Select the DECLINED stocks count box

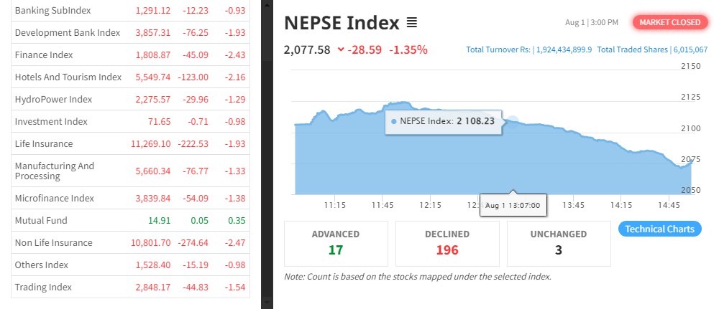[447, 242]
